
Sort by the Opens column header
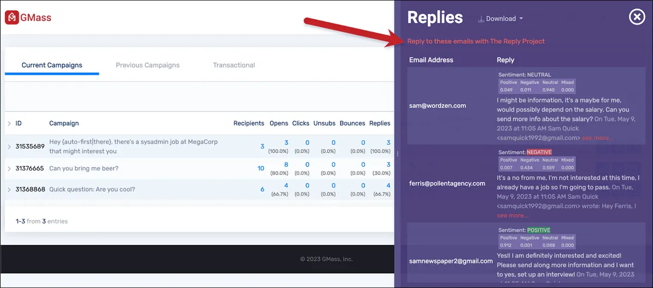pos(279,123)
